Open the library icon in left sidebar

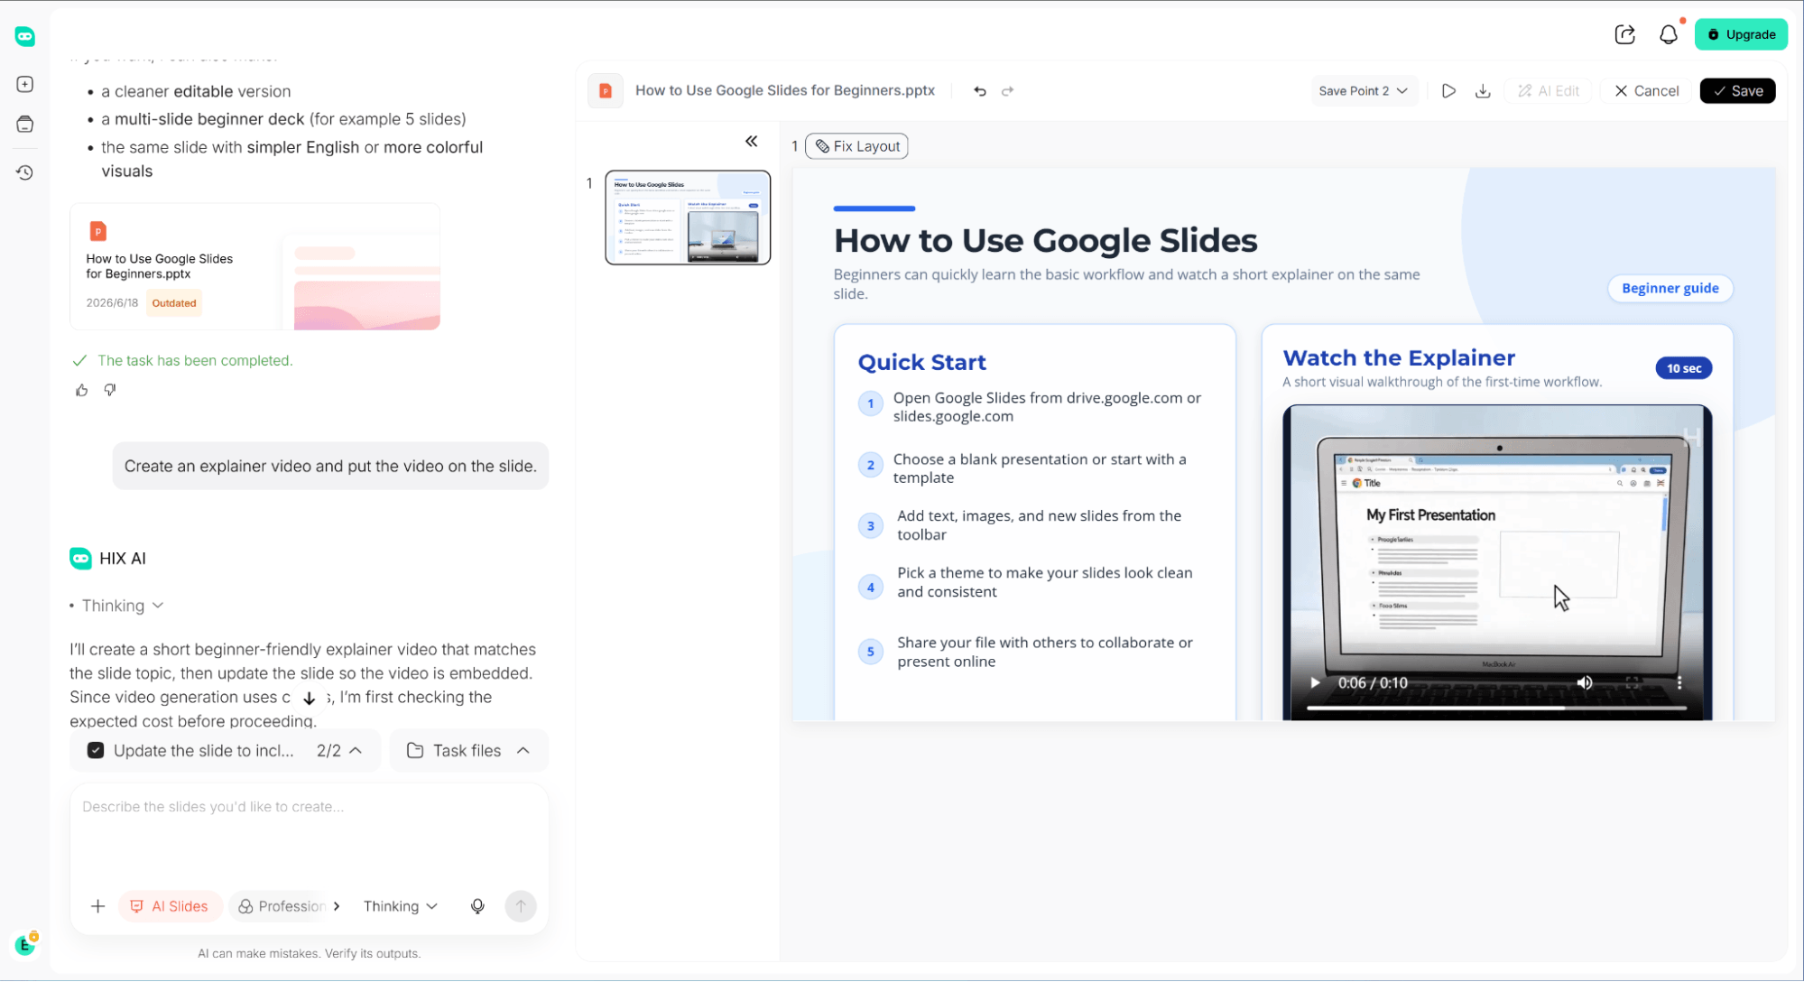[x=25, y=125]
